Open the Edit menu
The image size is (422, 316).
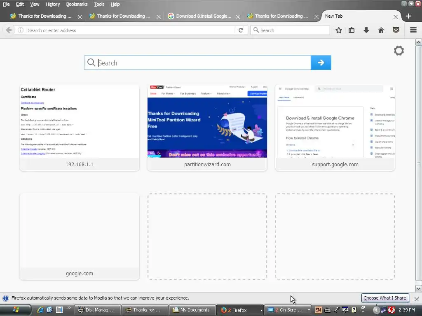[x=20, y=4]
